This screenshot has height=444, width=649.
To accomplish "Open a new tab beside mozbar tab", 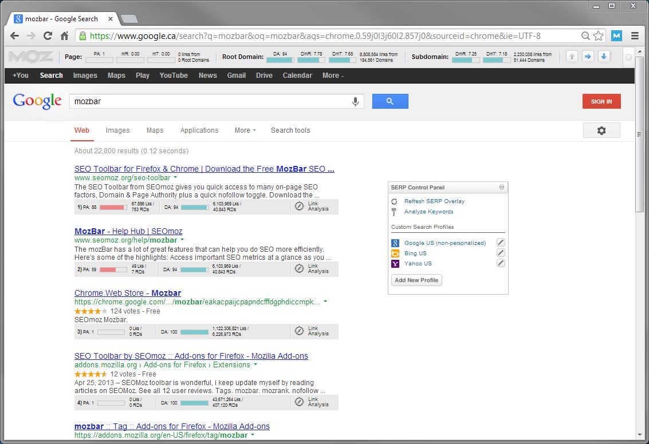I will tap(129, 19).
